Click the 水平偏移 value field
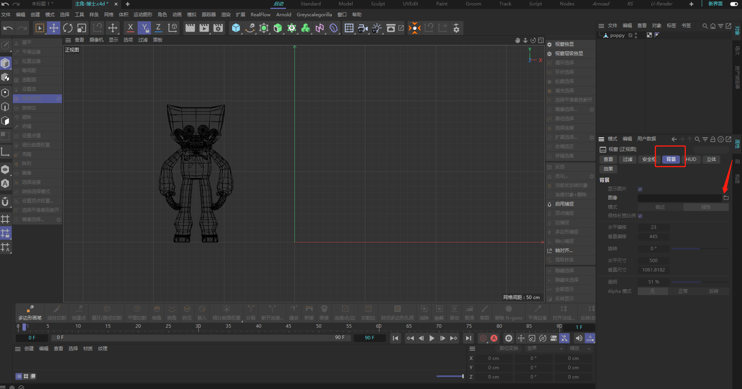 point(654,227)
